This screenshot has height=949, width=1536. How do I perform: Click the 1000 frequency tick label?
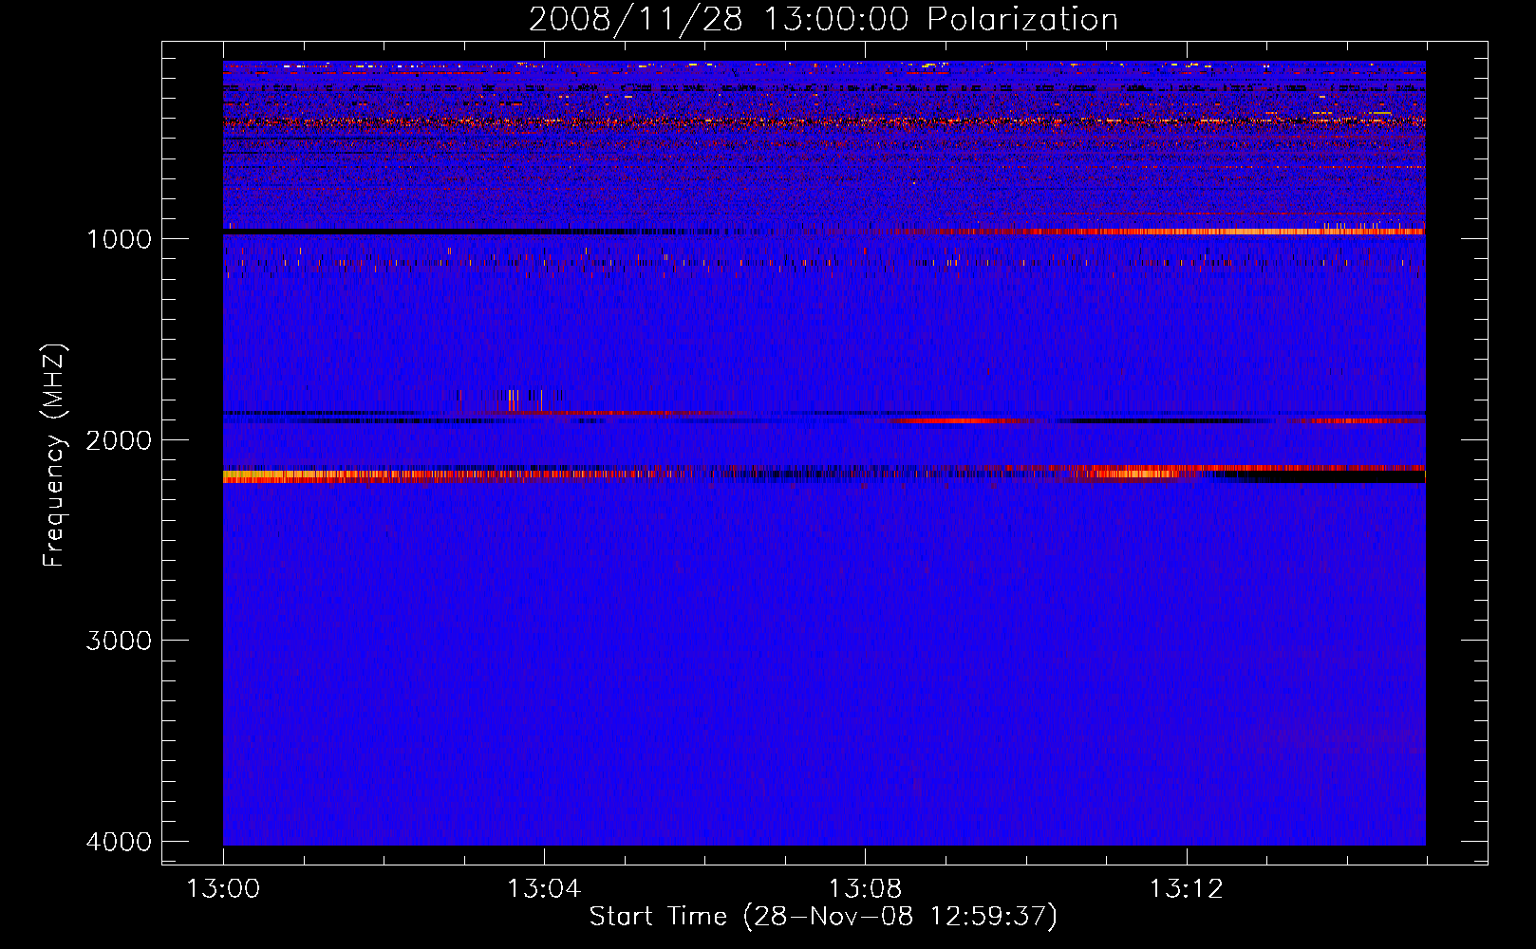pos(119,239)
